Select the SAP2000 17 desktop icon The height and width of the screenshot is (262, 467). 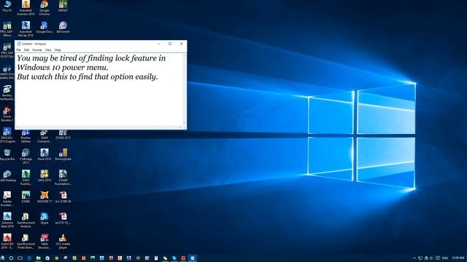(x=45, y=197)
